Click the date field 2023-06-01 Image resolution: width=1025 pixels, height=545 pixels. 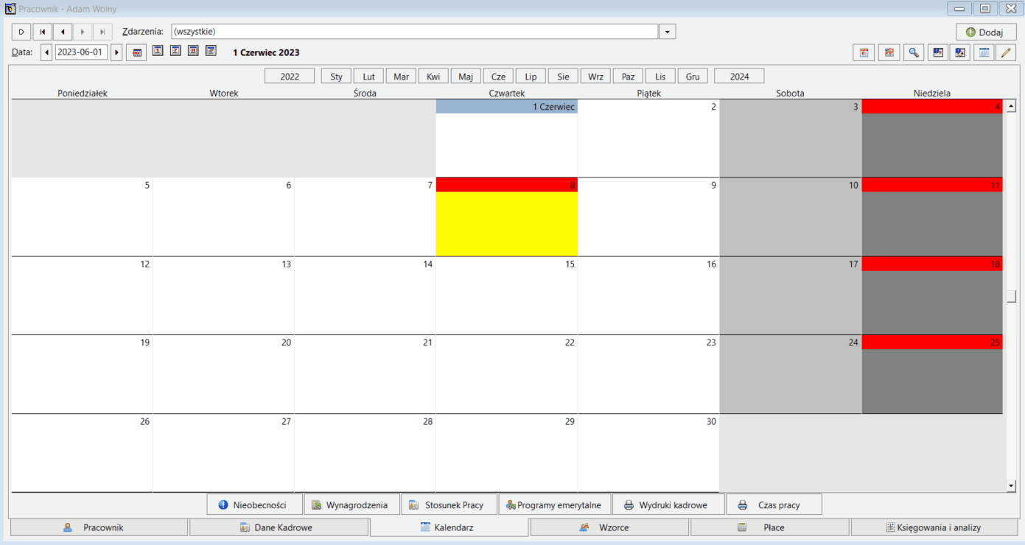point(81,52)
